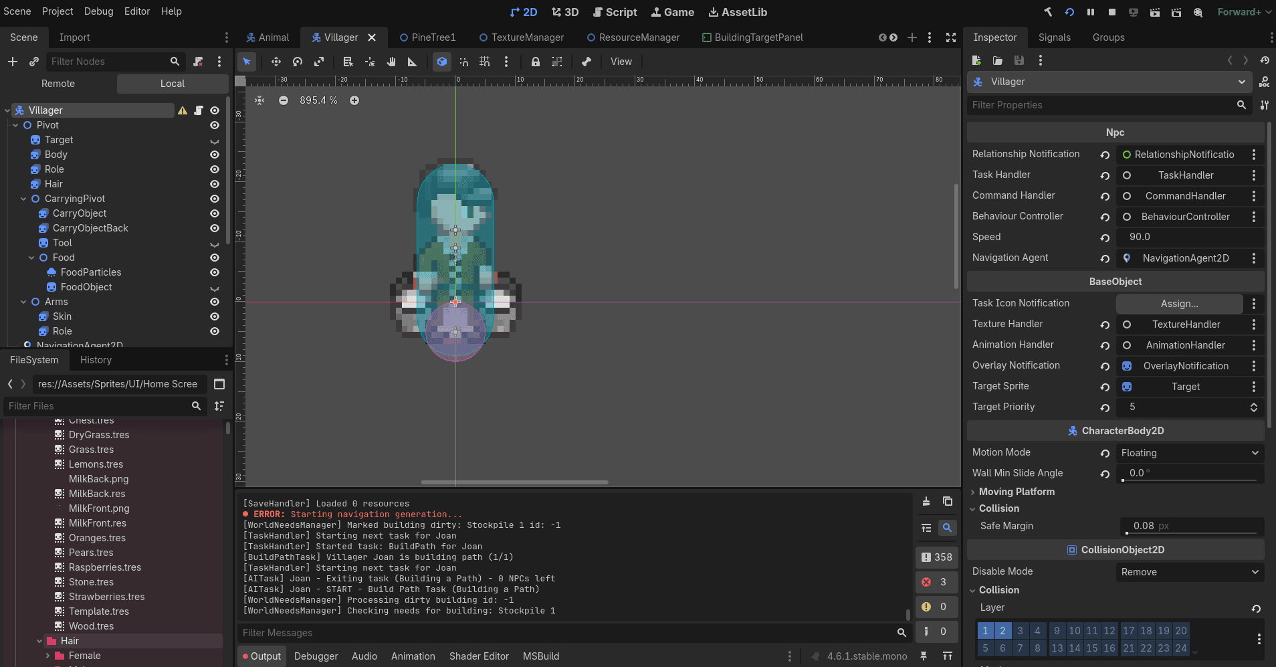Zoom out the 2D viewport

(284, 100)
